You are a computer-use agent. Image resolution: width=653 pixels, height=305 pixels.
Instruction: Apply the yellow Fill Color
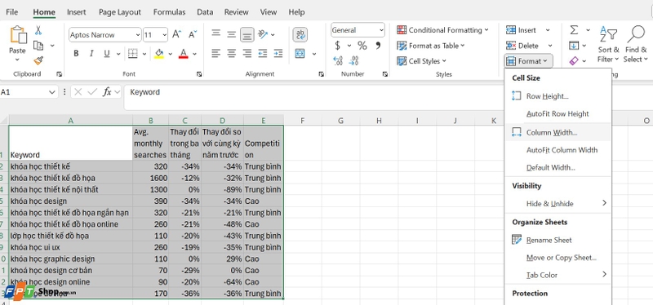(x=158, y=53)
